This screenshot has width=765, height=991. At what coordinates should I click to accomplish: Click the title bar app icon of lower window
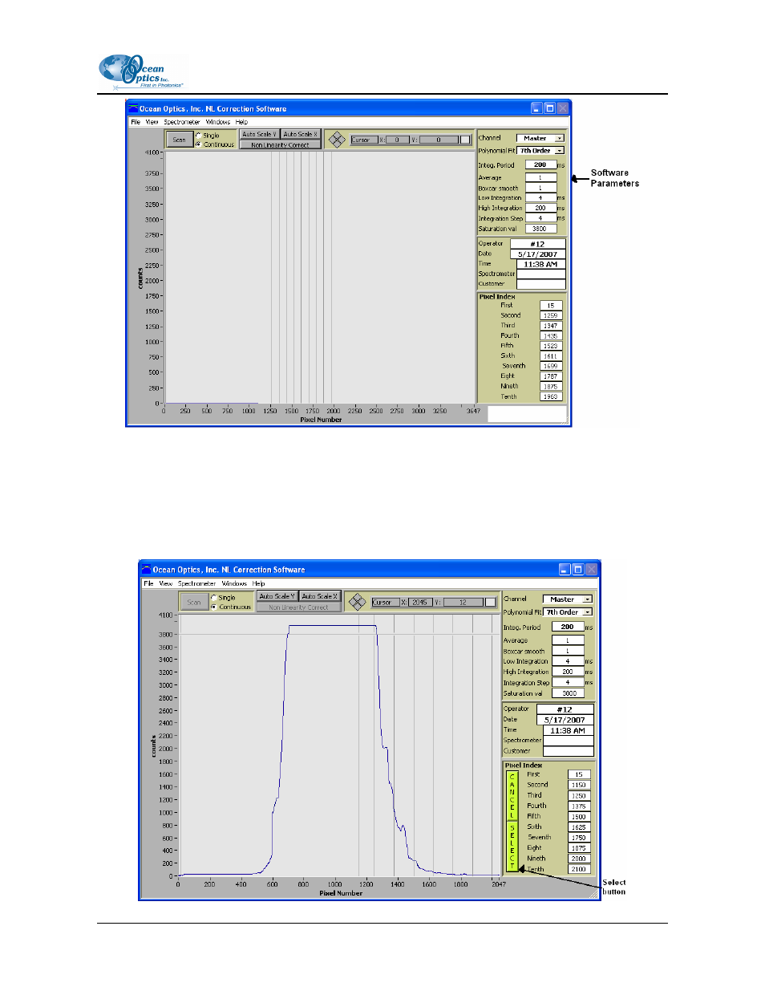(146, 570)
